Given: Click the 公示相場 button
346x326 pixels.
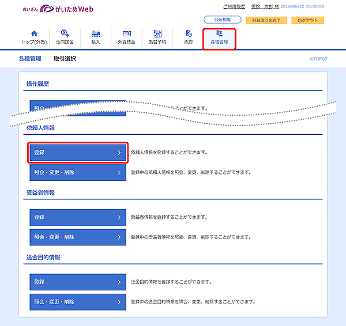Looking at the screenshot, I should [223, 20].
